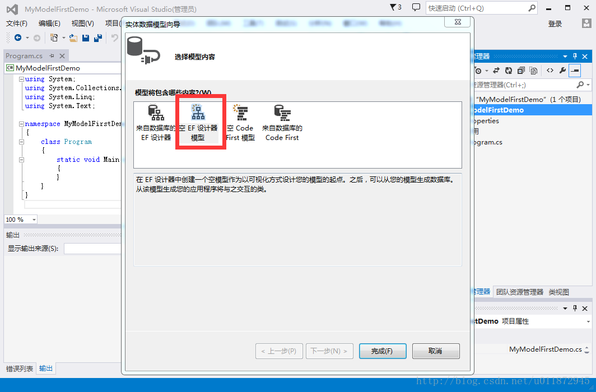Open the 编辑(E) menu
This screenshot has width=596, height=392.
49,24
